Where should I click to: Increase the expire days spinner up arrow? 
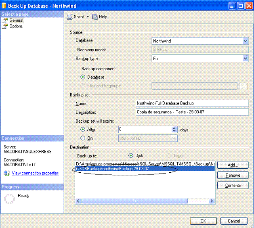(x=174, y=128)
